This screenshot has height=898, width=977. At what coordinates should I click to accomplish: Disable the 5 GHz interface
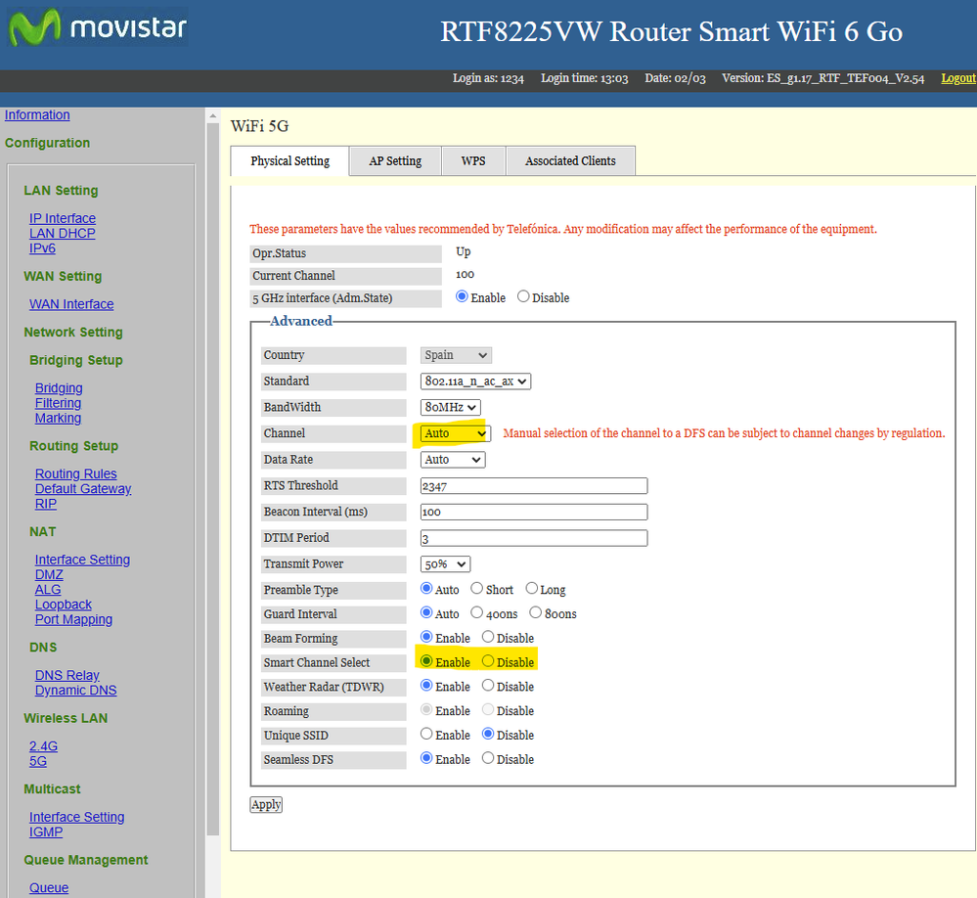tap(523, 297)
